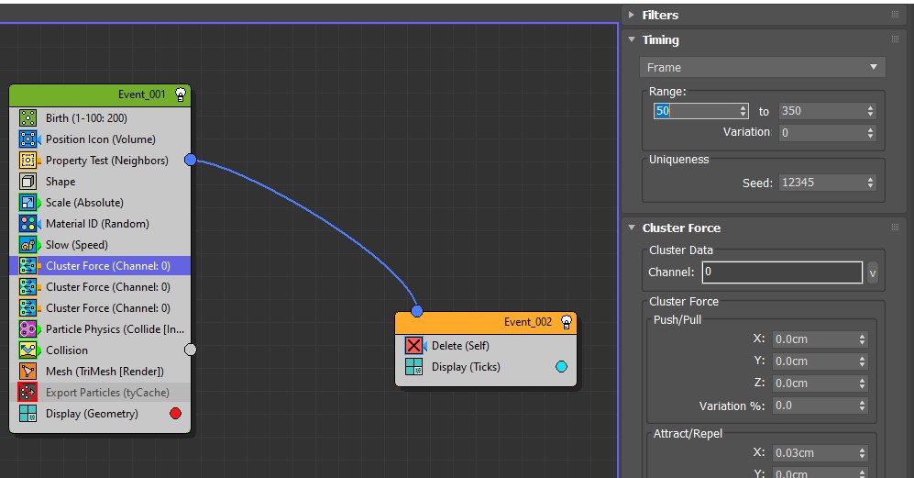This screenshot has height=478, width=914.
Task: Collapse the Cluster Force rollout
Action: 632,228
